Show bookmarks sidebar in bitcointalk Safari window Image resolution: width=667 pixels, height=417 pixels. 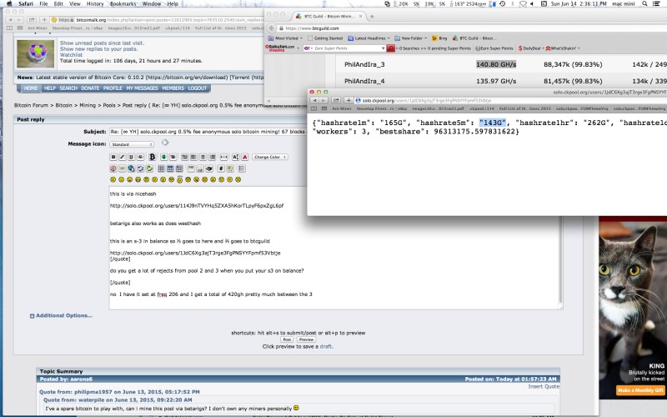coord(10,28)
